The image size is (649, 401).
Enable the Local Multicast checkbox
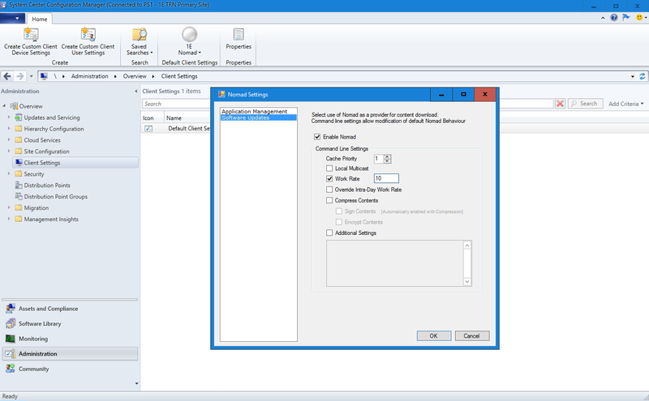click(329, 169)
